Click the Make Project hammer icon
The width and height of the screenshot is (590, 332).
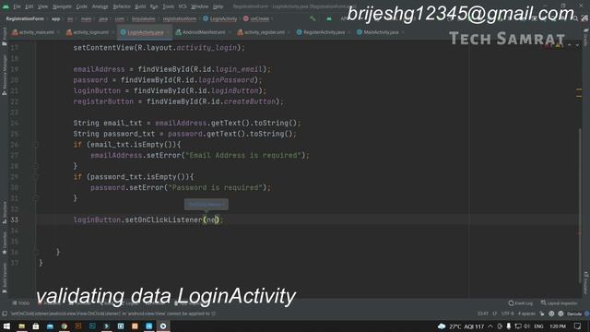point(313,18)
